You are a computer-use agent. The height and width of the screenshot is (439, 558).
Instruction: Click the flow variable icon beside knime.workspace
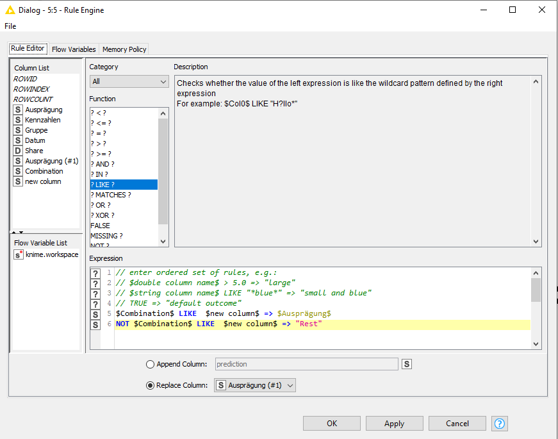point(18,254)
